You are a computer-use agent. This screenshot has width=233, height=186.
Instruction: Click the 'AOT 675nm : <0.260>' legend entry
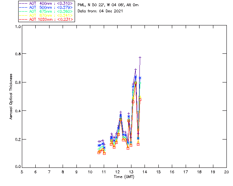[46, 11]
